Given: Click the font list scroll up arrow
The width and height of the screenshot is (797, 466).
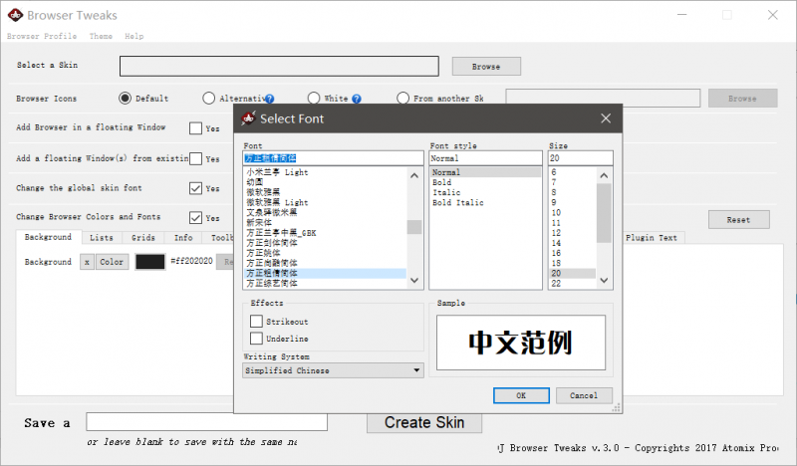Looking at the screenshot, I should click(414, 175).
